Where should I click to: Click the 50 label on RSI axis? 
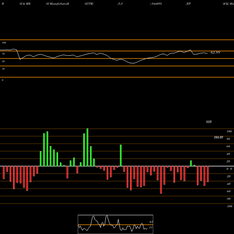pyautogui.click(x=3, y=61)
